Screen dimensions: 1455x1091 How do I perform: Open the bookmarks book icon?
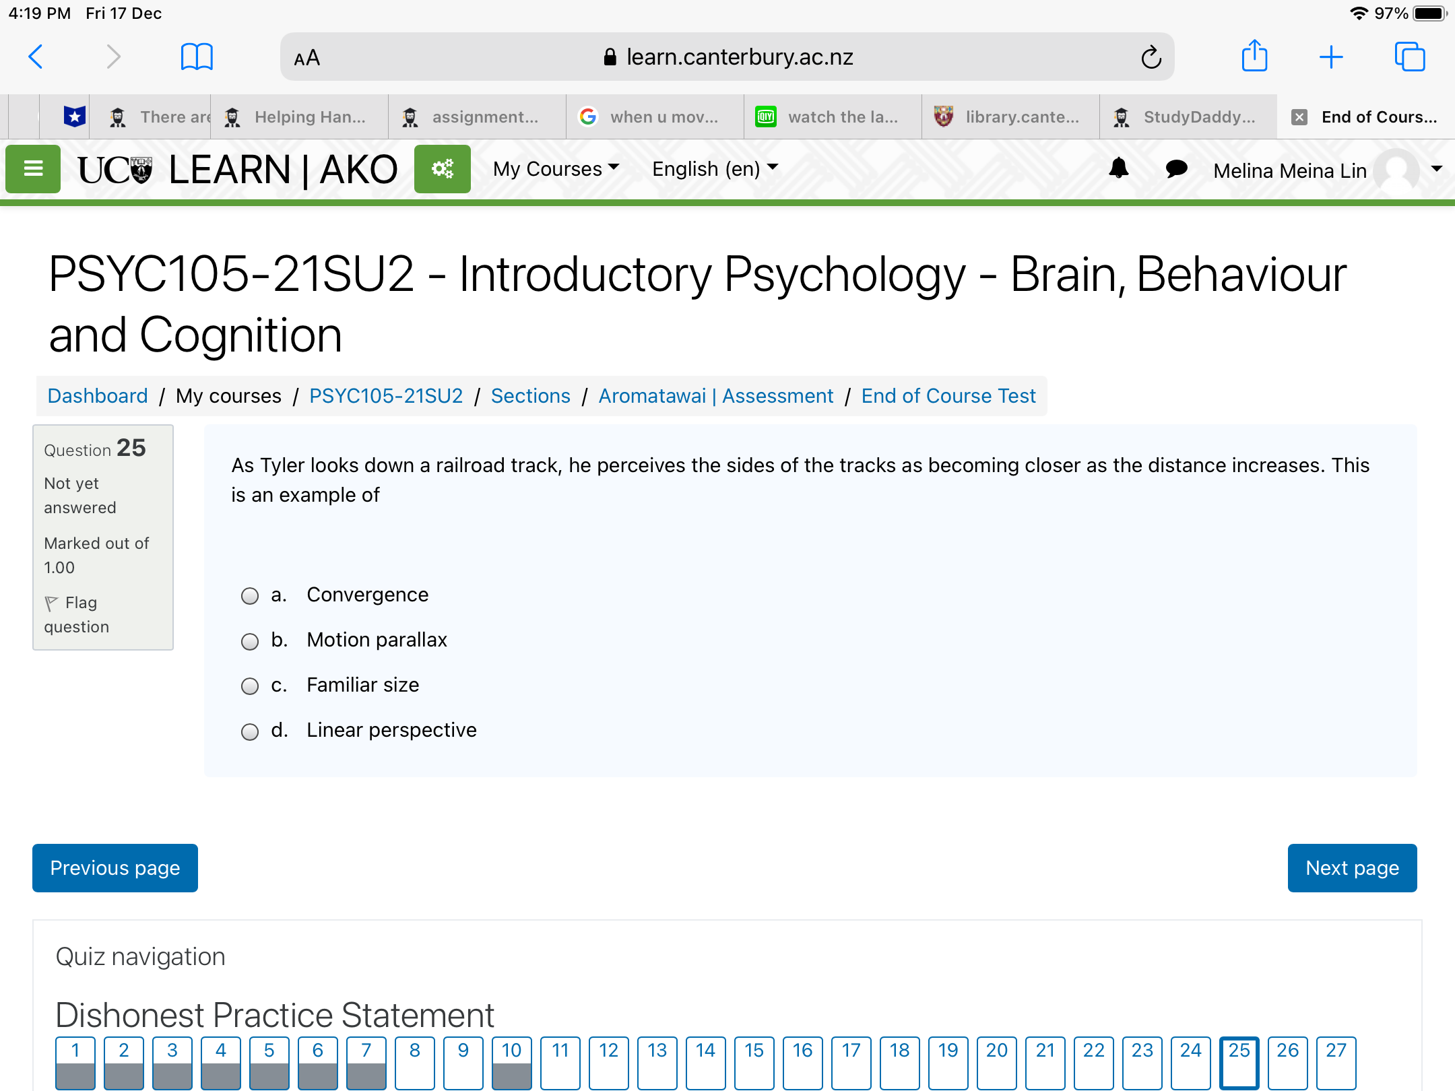pos(197,57)
